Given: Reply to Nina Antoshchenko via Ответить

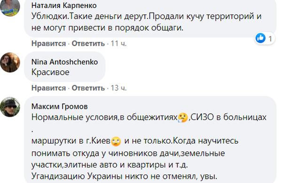Looking at the screenshot, I should tap(88, 88).
